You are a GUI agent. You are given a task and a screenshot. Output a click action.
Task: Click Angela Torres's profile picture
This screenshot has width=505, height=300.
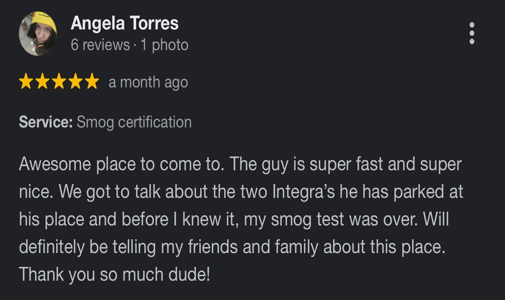38,34
